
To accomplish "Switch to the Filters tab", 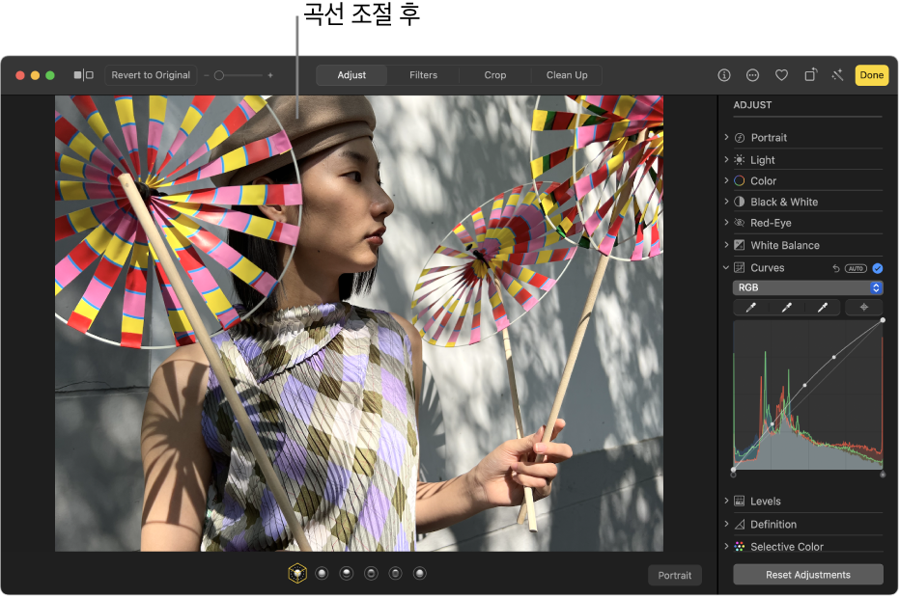I will [423, 75].
